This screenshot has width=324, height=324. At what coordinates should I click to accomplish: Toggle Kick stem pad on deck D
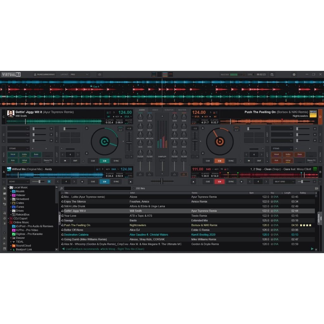click(x=276, y=160)
